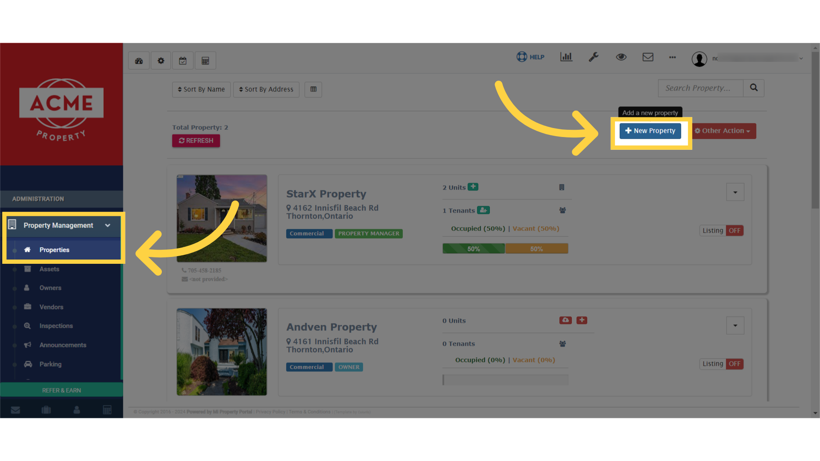
Task: Select the calculator icon in top toolbar
Action: (x=205, y=60)
